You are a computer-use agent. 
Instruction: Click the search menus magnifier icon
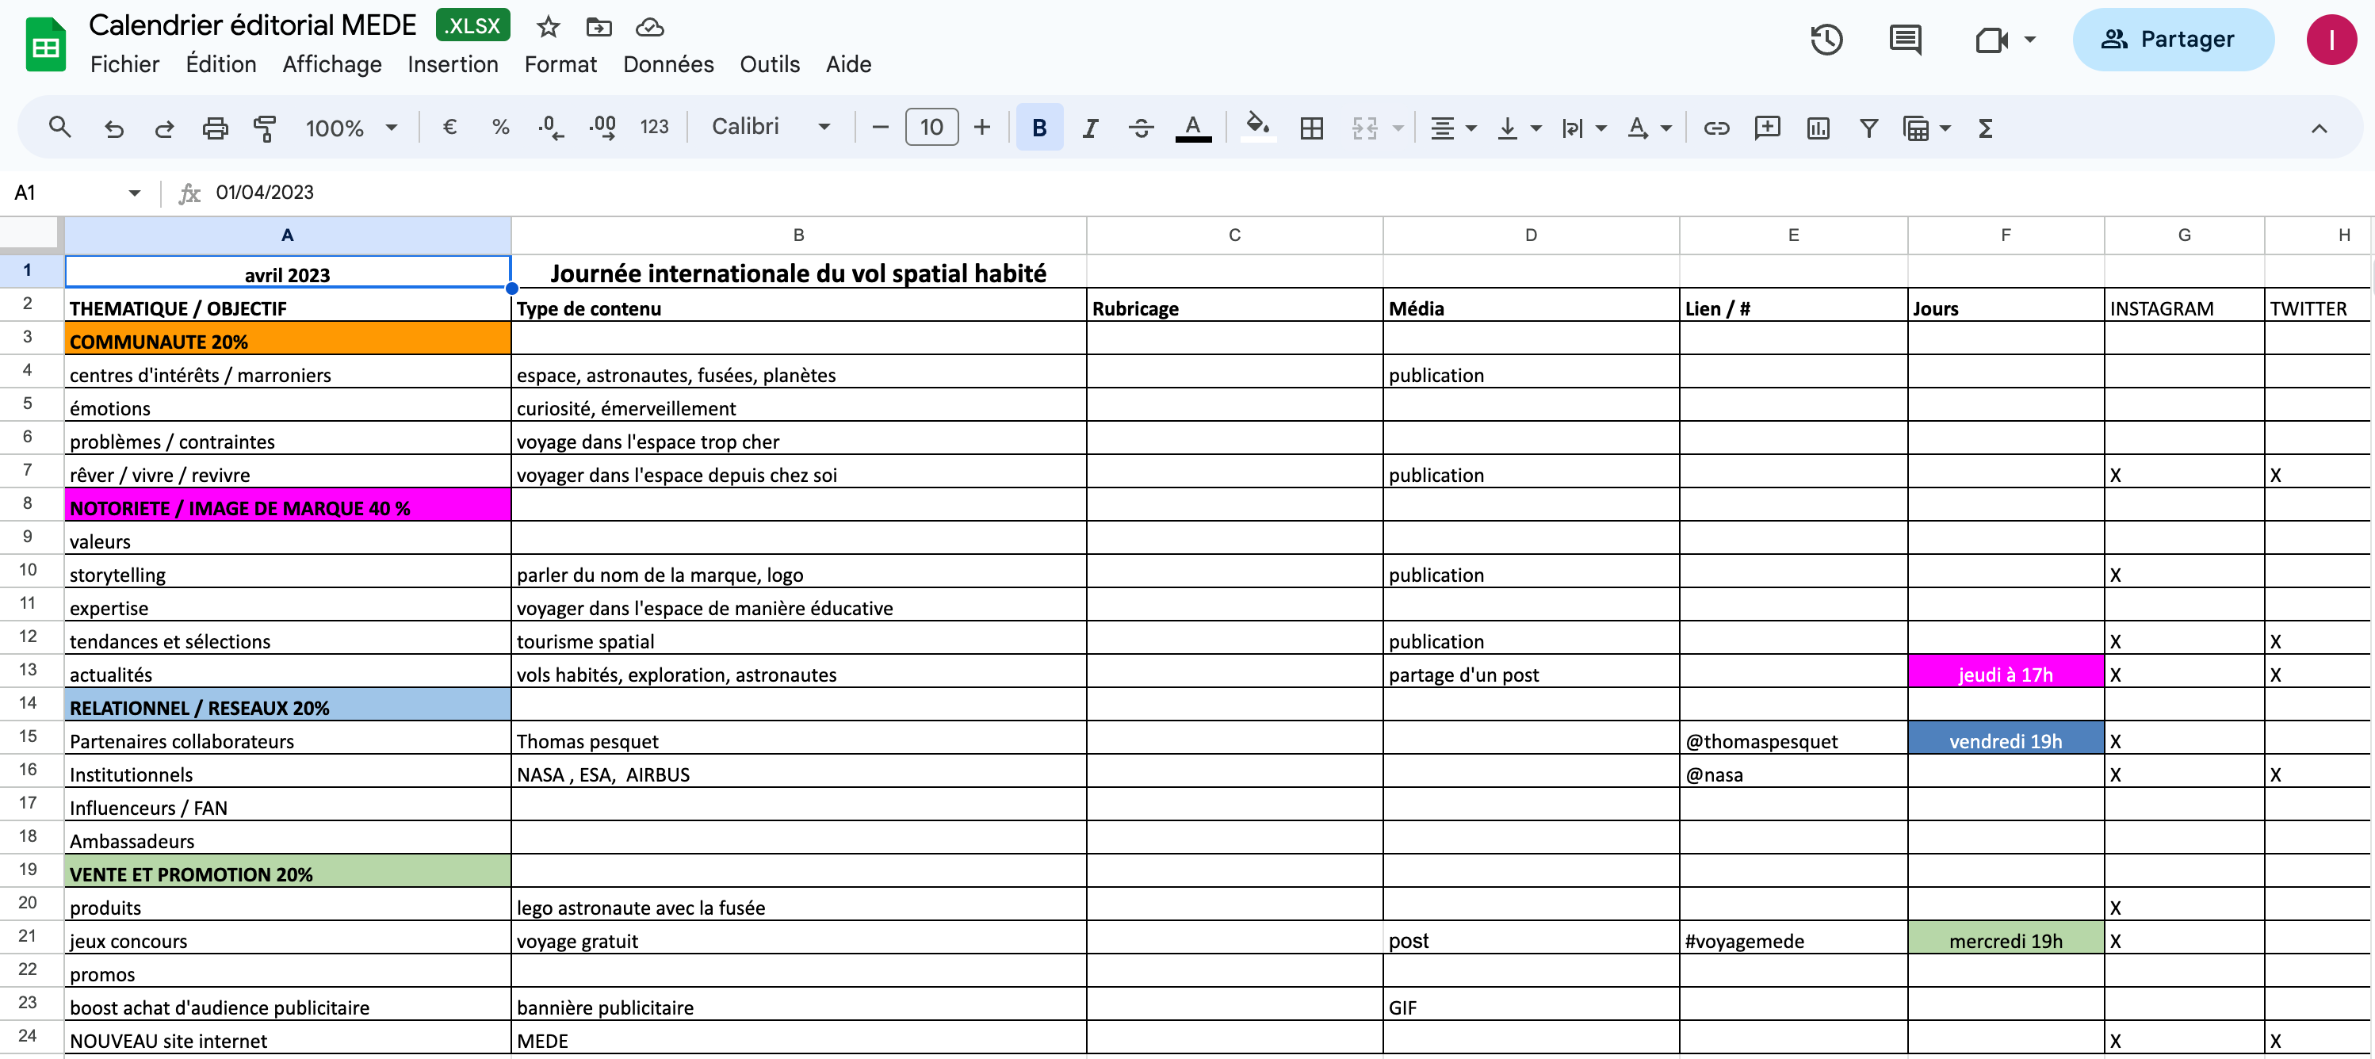pyautogui.click(x=60, y=127)
